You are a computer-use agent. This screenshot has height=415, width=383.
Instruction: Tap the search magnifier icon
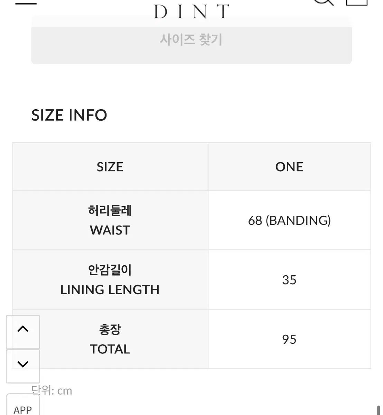323,2
